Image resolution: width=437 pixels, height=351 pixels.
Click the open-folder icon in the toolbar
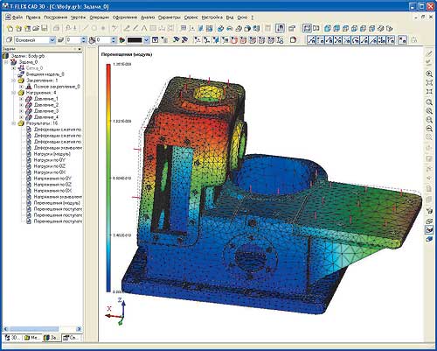coord(36,28)
